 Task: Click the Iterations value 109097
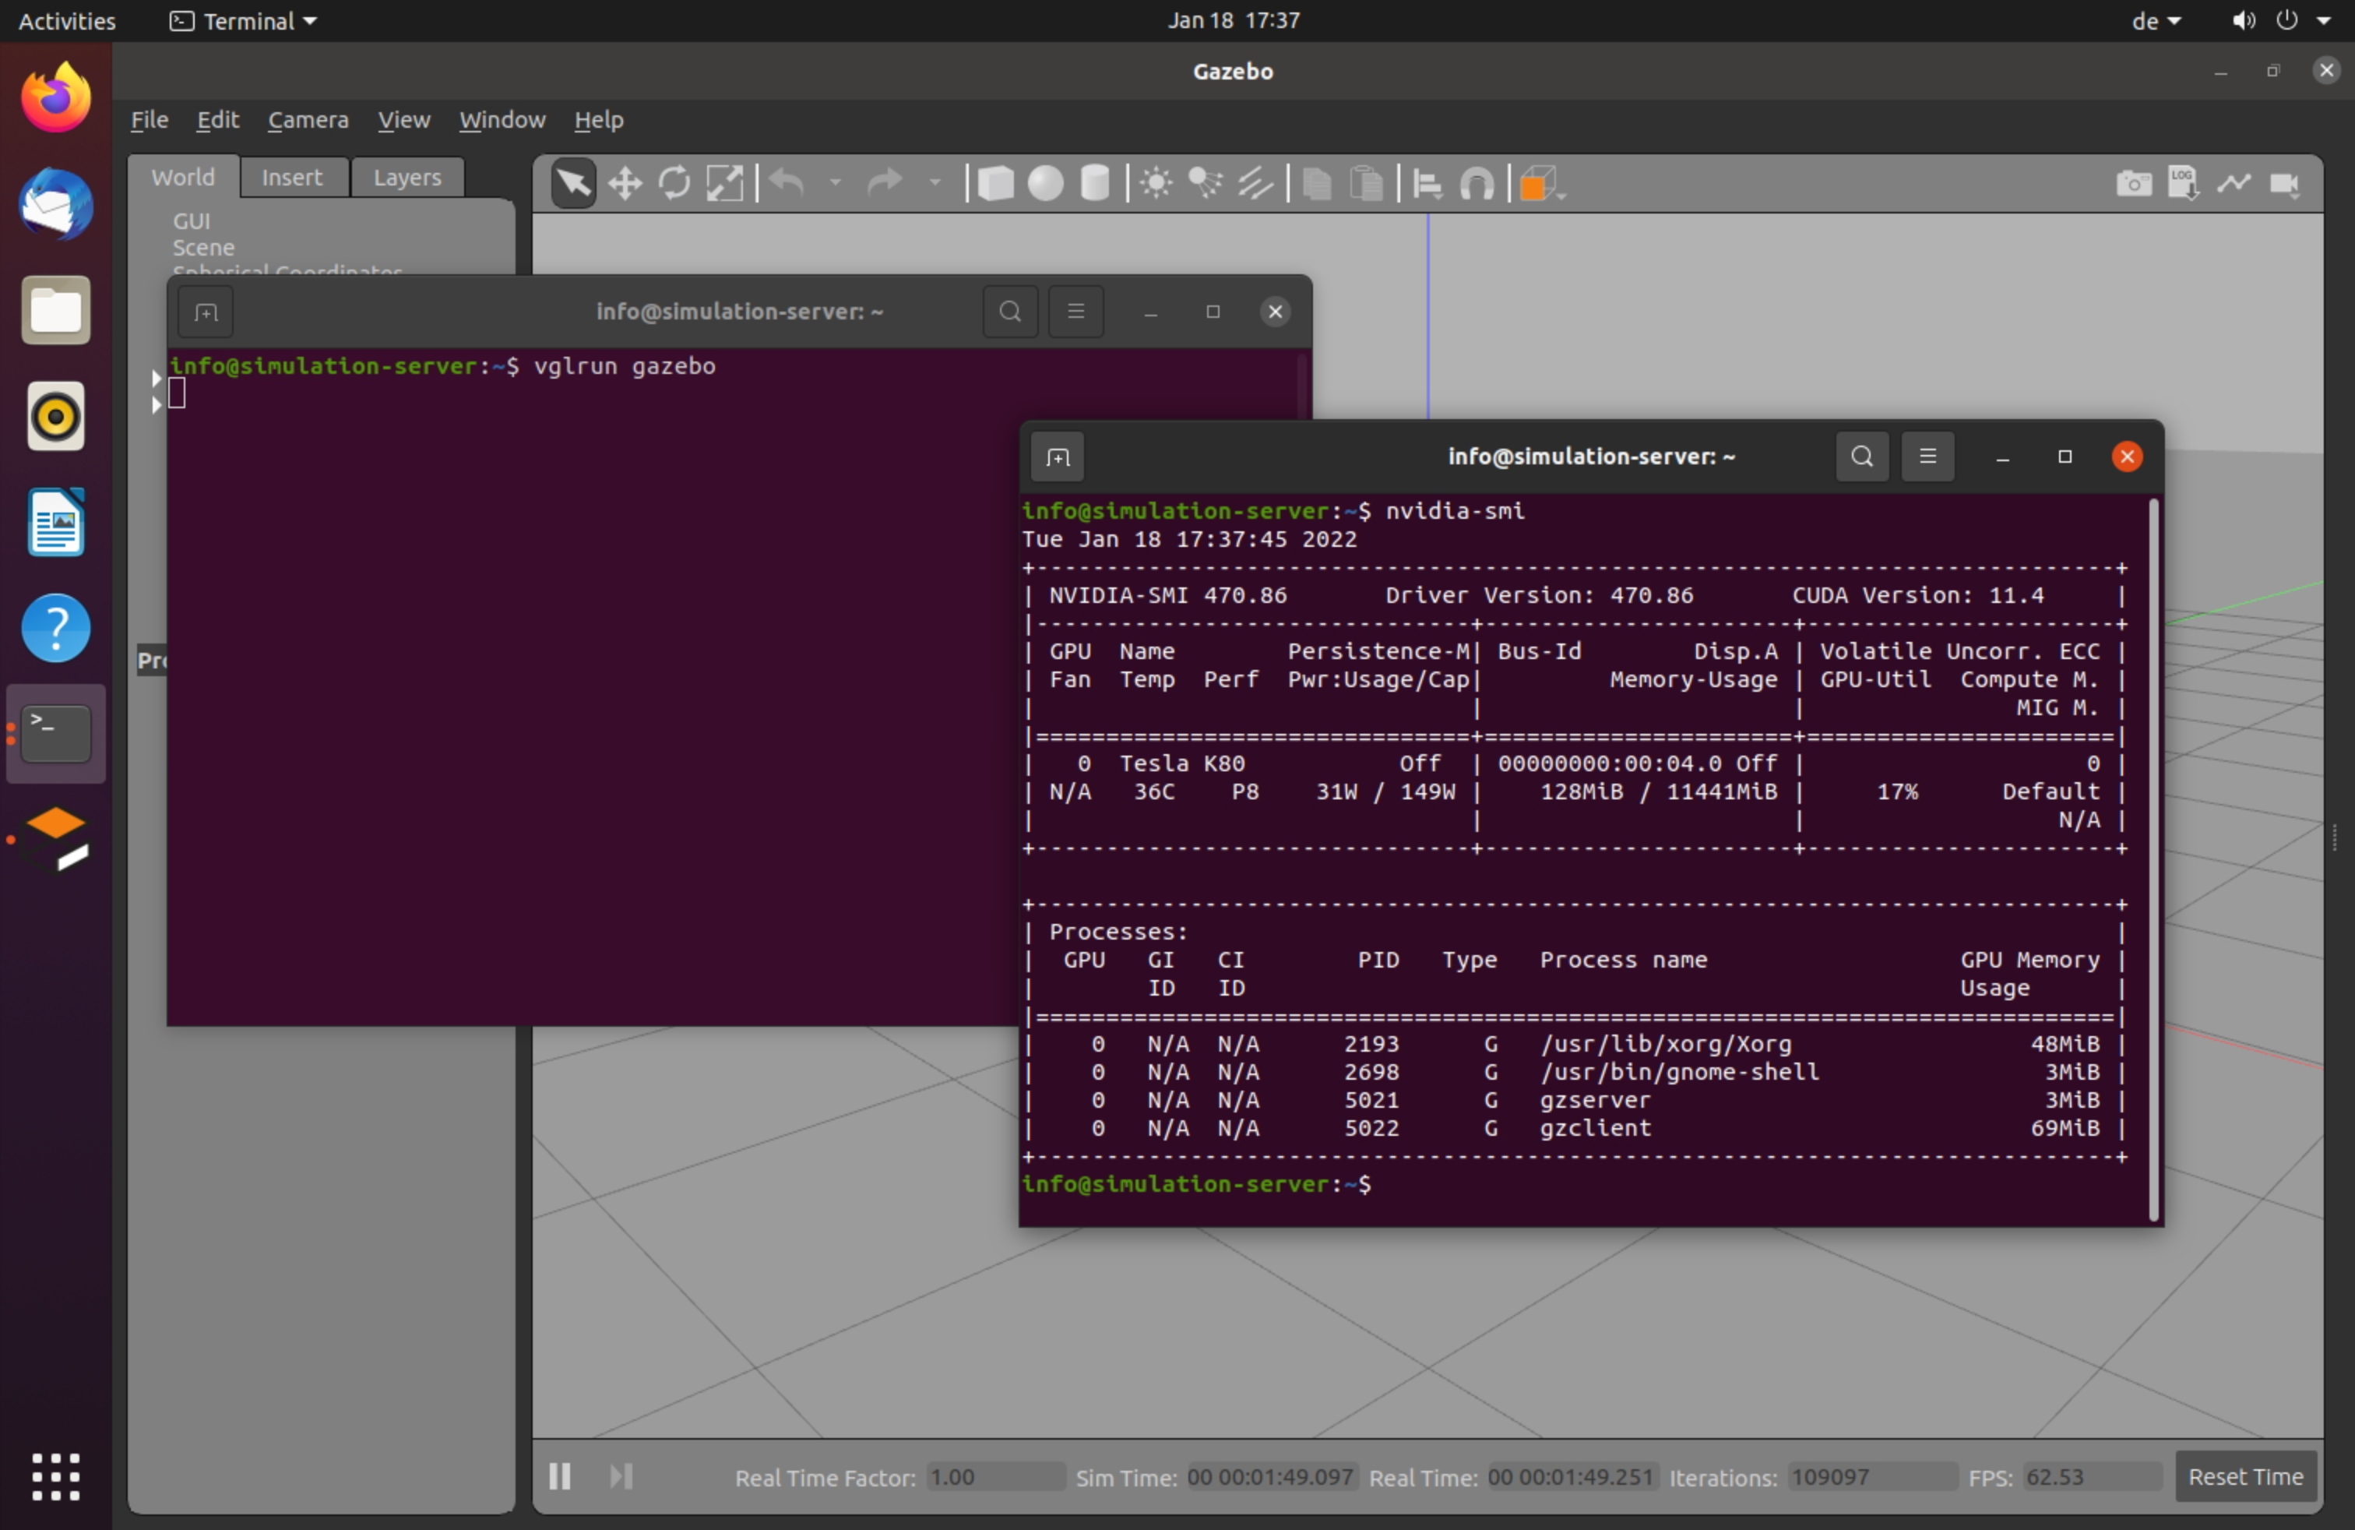[x=1872, y=1478]
